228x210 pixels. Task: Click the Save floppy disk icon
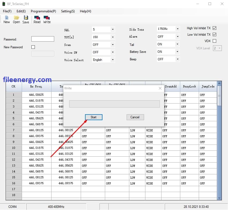click(x=26, y=20)
